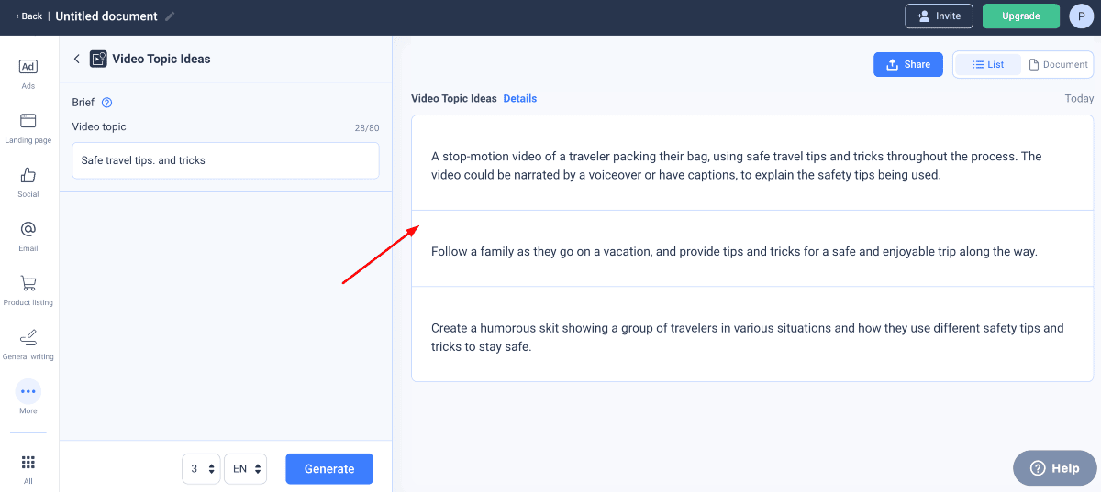The image size is (1101, 492).
Task: Click the Video topic input field
Action: click(225, 160)
